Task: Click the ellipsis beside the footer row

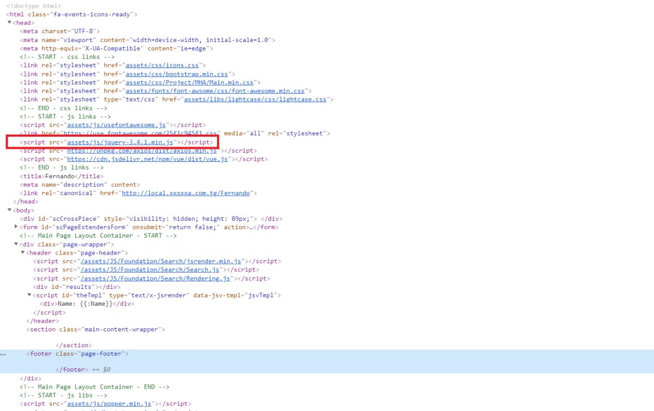Action: point(3,354)
